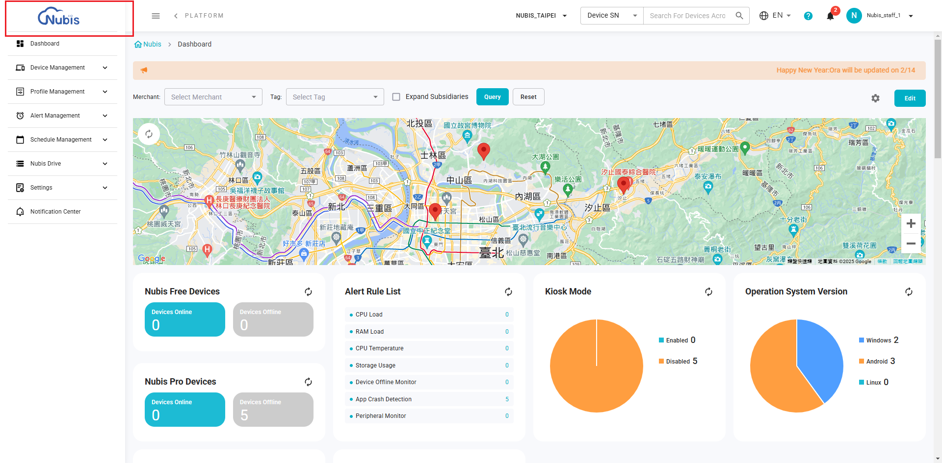This screenshot has width=942, height=463.
Task: Click the Happy New Year announcement text
Action: tap(845, 70)
